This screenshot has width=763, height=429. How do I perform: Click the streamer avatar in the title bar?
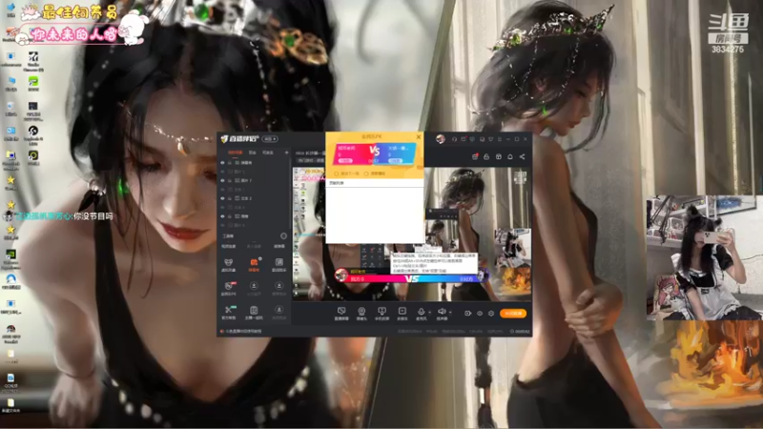coord(441,139)
